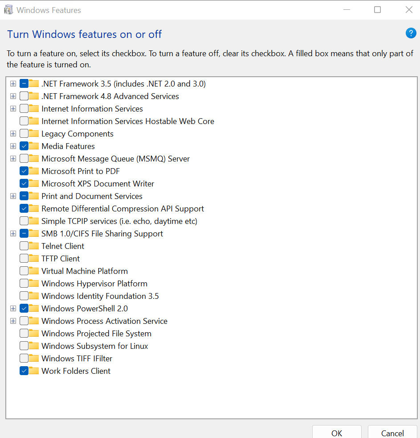Check the Internet Information Services checkbox
The image size is (420, 438).
click(24, 108)
